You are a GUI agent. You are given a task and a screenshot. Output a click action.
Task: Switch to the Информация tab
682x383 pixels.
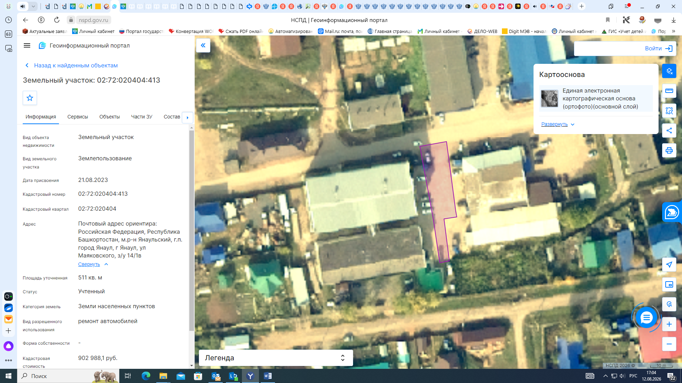tap(41, 117)
